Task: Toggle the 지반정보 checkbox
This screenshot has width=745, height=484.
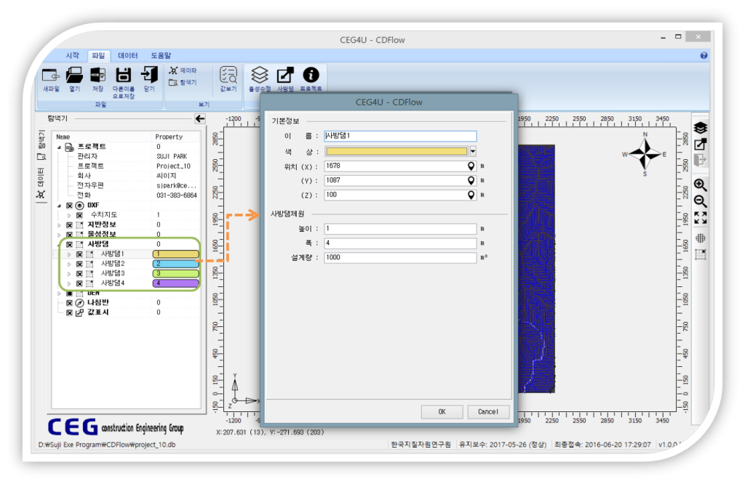Action: click(69, 225)
